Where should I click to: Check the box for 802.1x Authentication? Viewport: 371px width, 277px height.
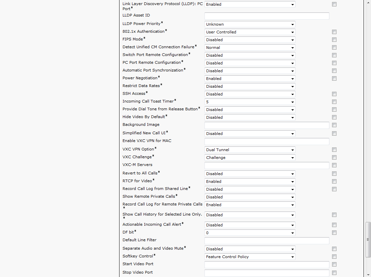click(x=334, y=32)
